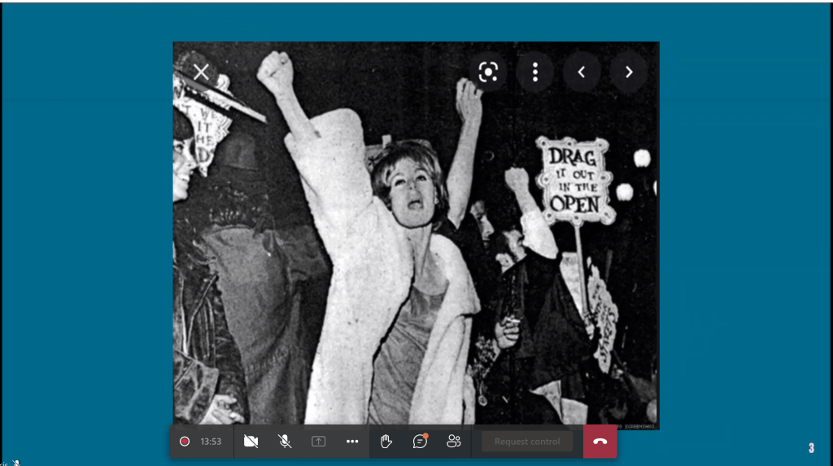Raise your hand in the meeting

point(386,442)
